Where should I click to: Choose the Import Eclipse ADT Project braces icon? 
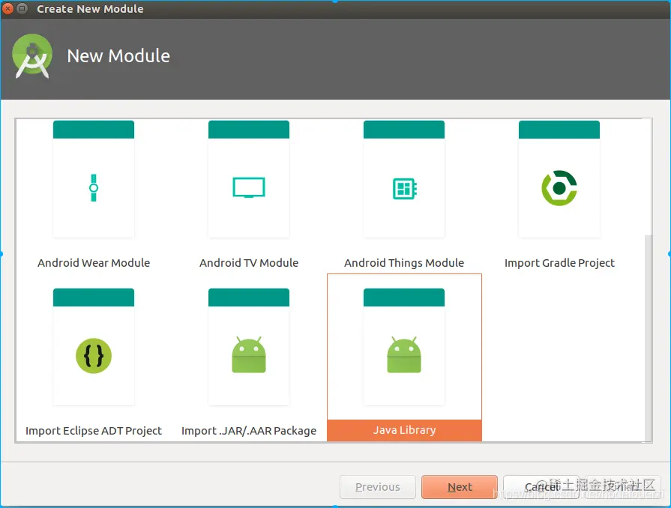pyautogui.click(x=94, y=356)
